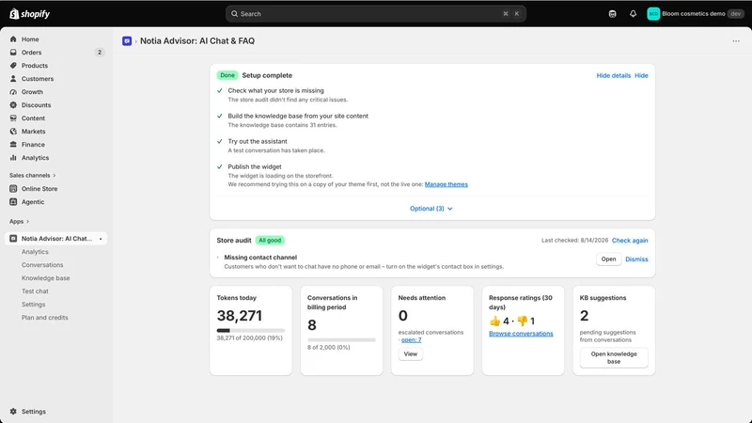Click 'Last checked: 8/14/2026' text

pos(574,241)
